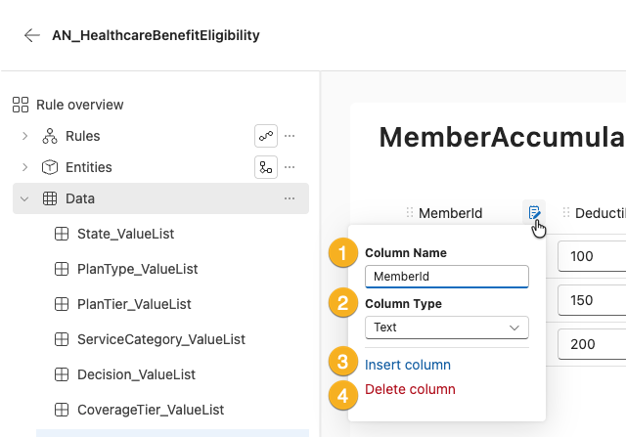Open State_ValueList data table
Image resolution: width=626 pixels, height=437 pixels.
(126, 234)
